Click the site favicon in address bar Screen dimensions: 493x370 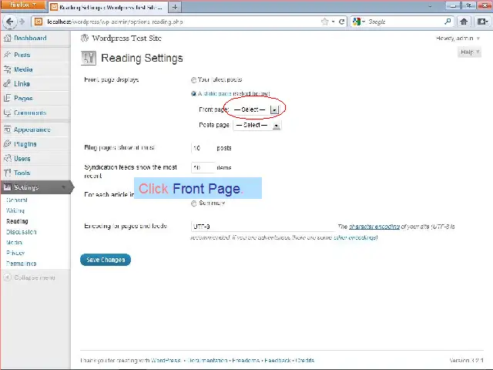(x=39, y=22)
